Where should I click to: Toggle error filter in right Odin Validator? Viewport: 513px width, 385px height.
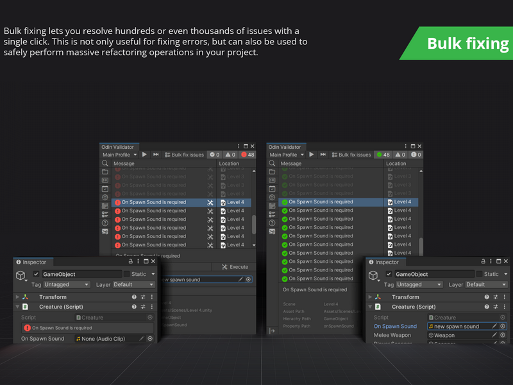coord(416,155)
